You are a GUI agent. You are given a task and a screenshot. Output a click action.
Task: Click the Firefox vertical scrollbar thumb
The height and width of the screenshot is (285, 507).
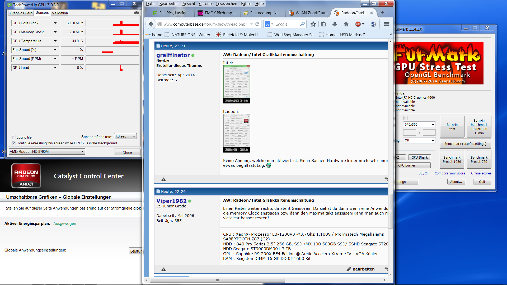coord(391,211)
